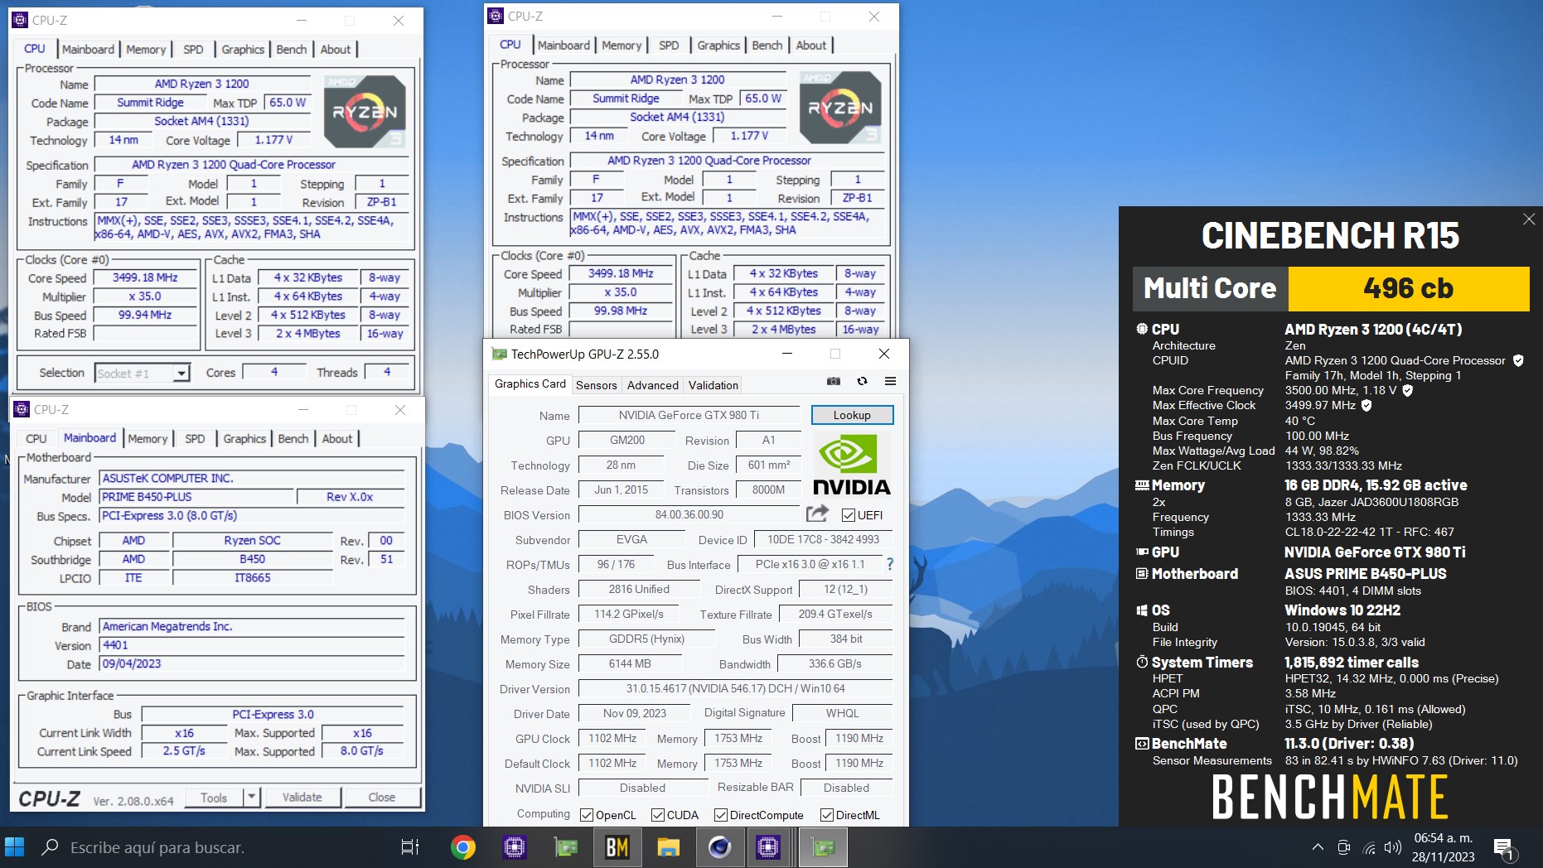Open the GPU-Z hamburger menu
The height and width of the screenshot is (868, 1543).
coord(890,381)
